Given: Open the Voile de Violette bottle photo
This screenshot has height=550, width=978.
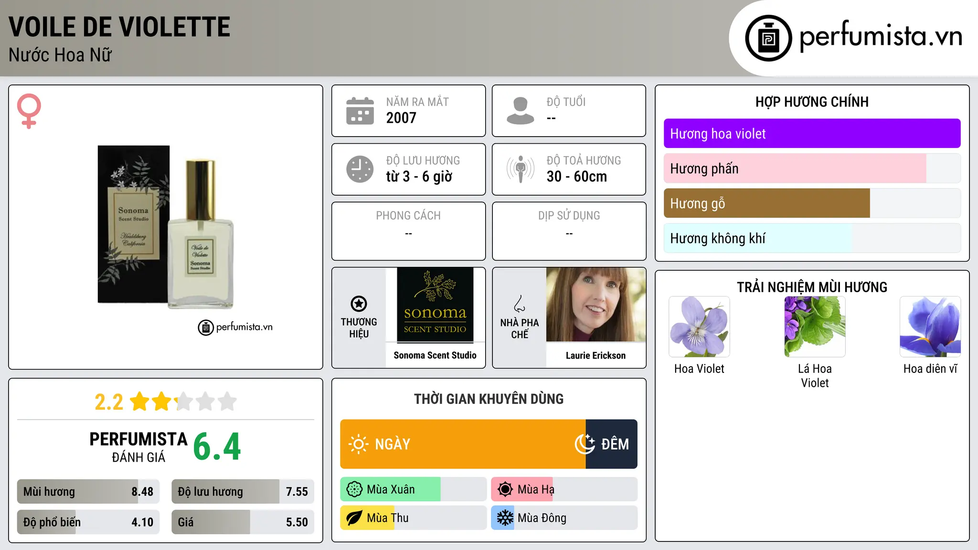Looking at the screenshot, I should coord(166,227).
